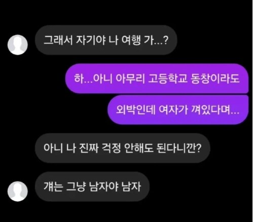The height and width of the screenshot is (222, 253).
Task: Click the word '여자가' in purple bubble
Action: [x=173, y=110]
